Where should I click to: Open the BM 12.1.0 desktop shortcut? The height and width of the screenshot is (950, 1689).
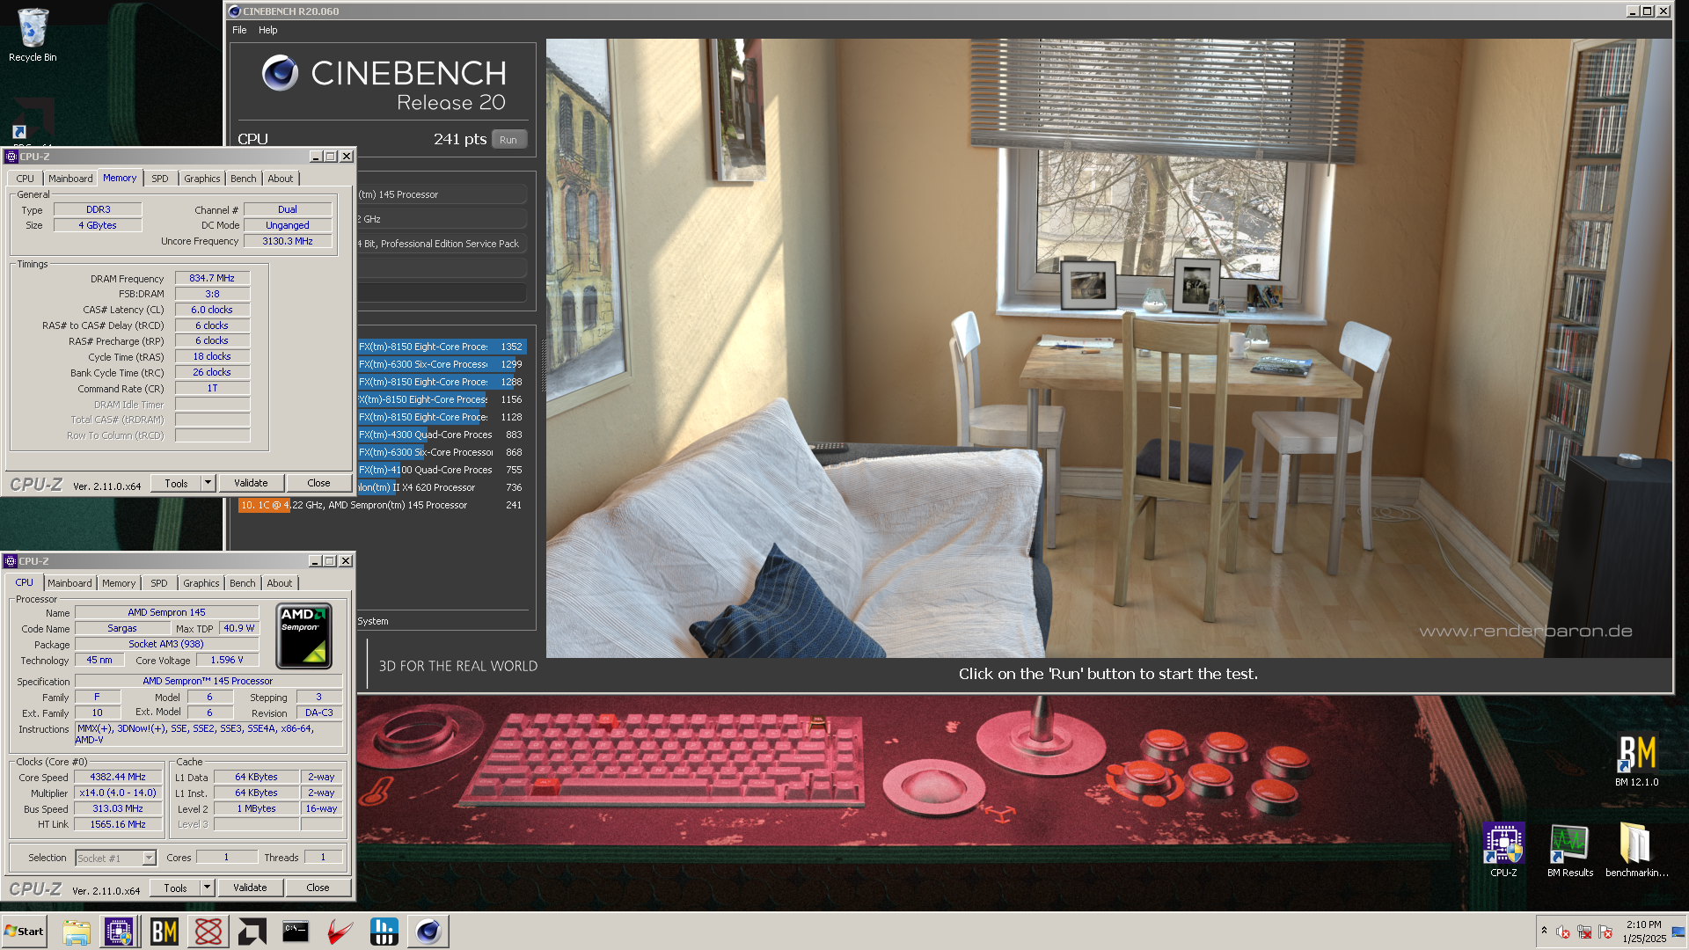coord(1636,760)
